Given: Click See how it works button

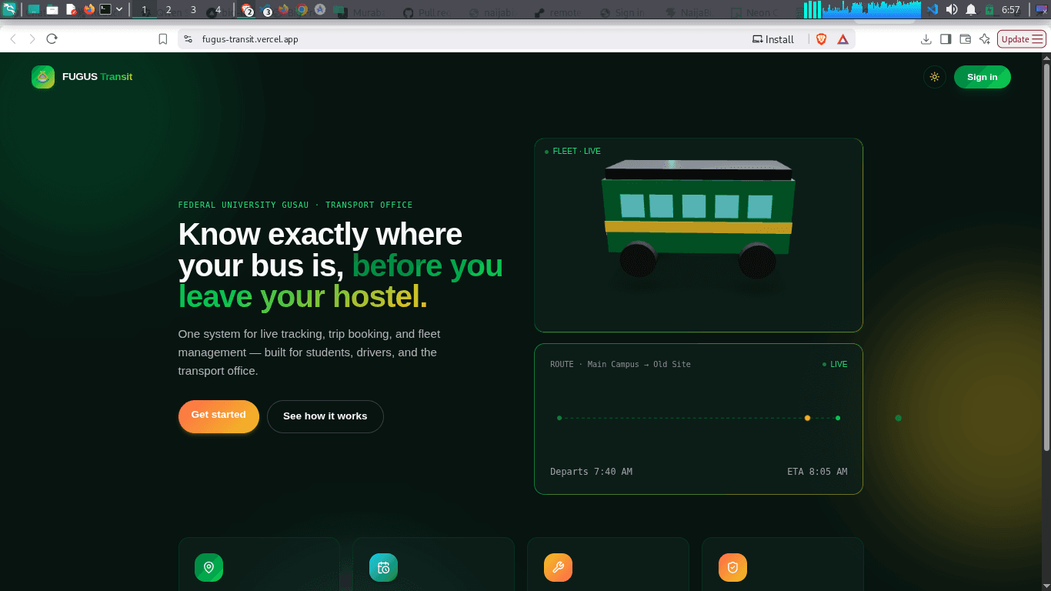Looking at the screenshot, I should 325,416.
